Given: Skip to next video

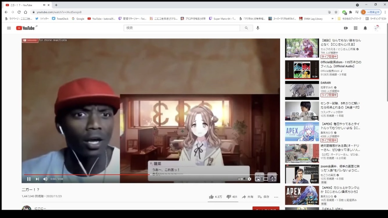Looking at the screenshot, I should [x=37, y=179].
